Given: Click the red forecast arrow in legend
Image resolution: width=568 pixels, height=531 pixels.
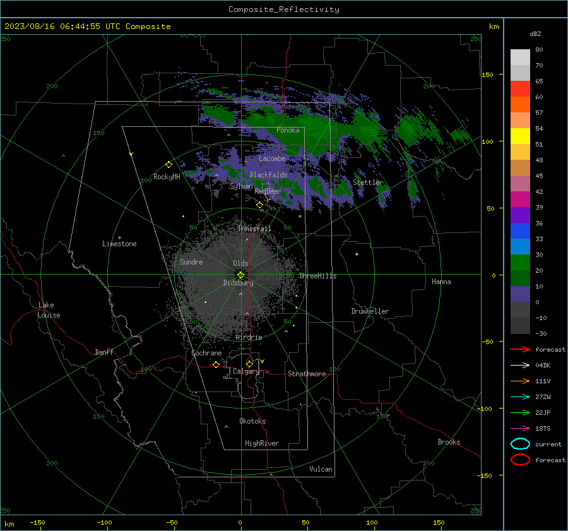Looking at the screenshot, I should tap(520, 349).
